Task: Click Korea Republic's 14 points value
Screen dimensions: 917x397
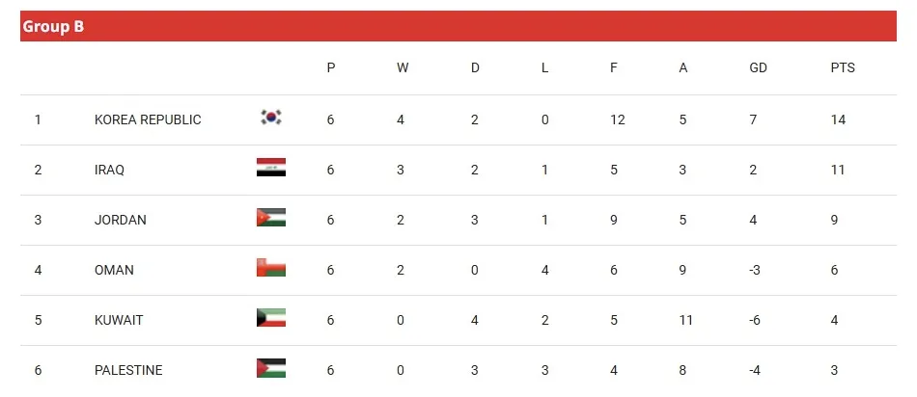Action: tap(837, 119)
